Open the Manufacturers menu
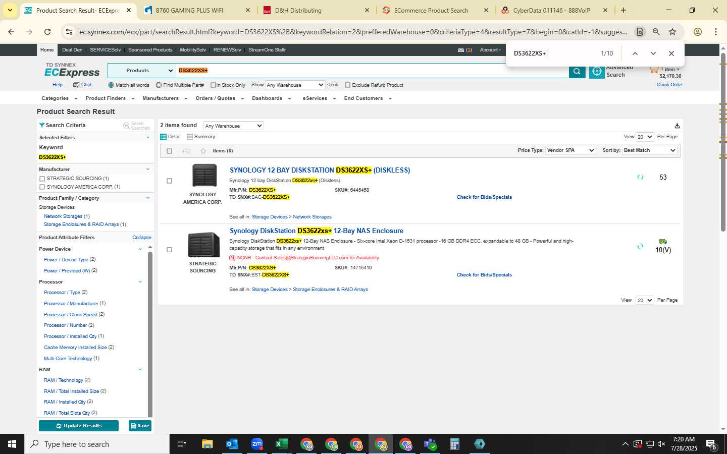The image size is (727, 454). [165, 98]
